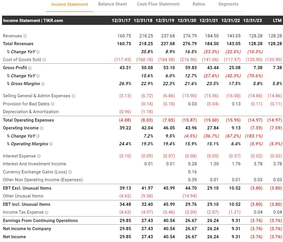Click the Interest Expense info icon
The width and height of the screenshot is (283, 242).
click(x=39, y=156)
